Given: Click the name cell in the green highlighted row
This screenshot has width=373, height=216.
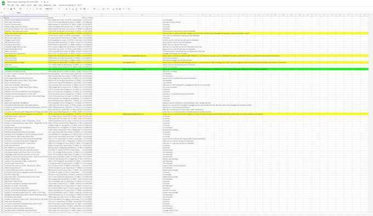Looking at the screenshot, I should pyautogui.click(x=26, y=69).
